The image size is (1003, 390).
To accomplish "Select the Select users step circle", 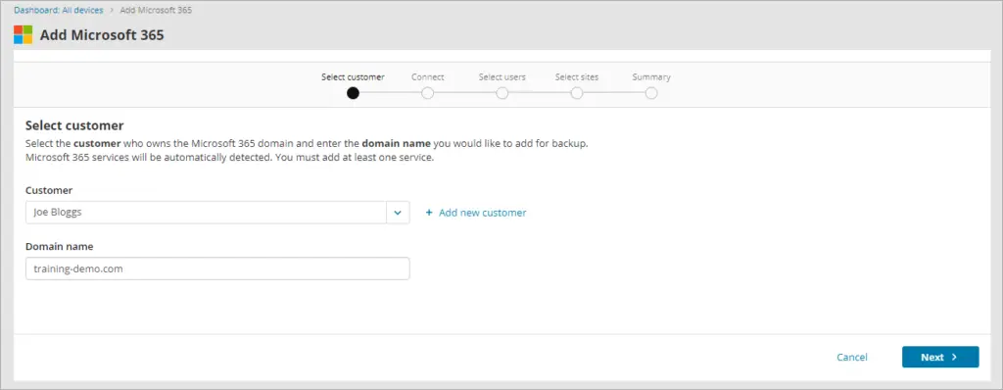I will pyautogui.click(x=502, y=93).
